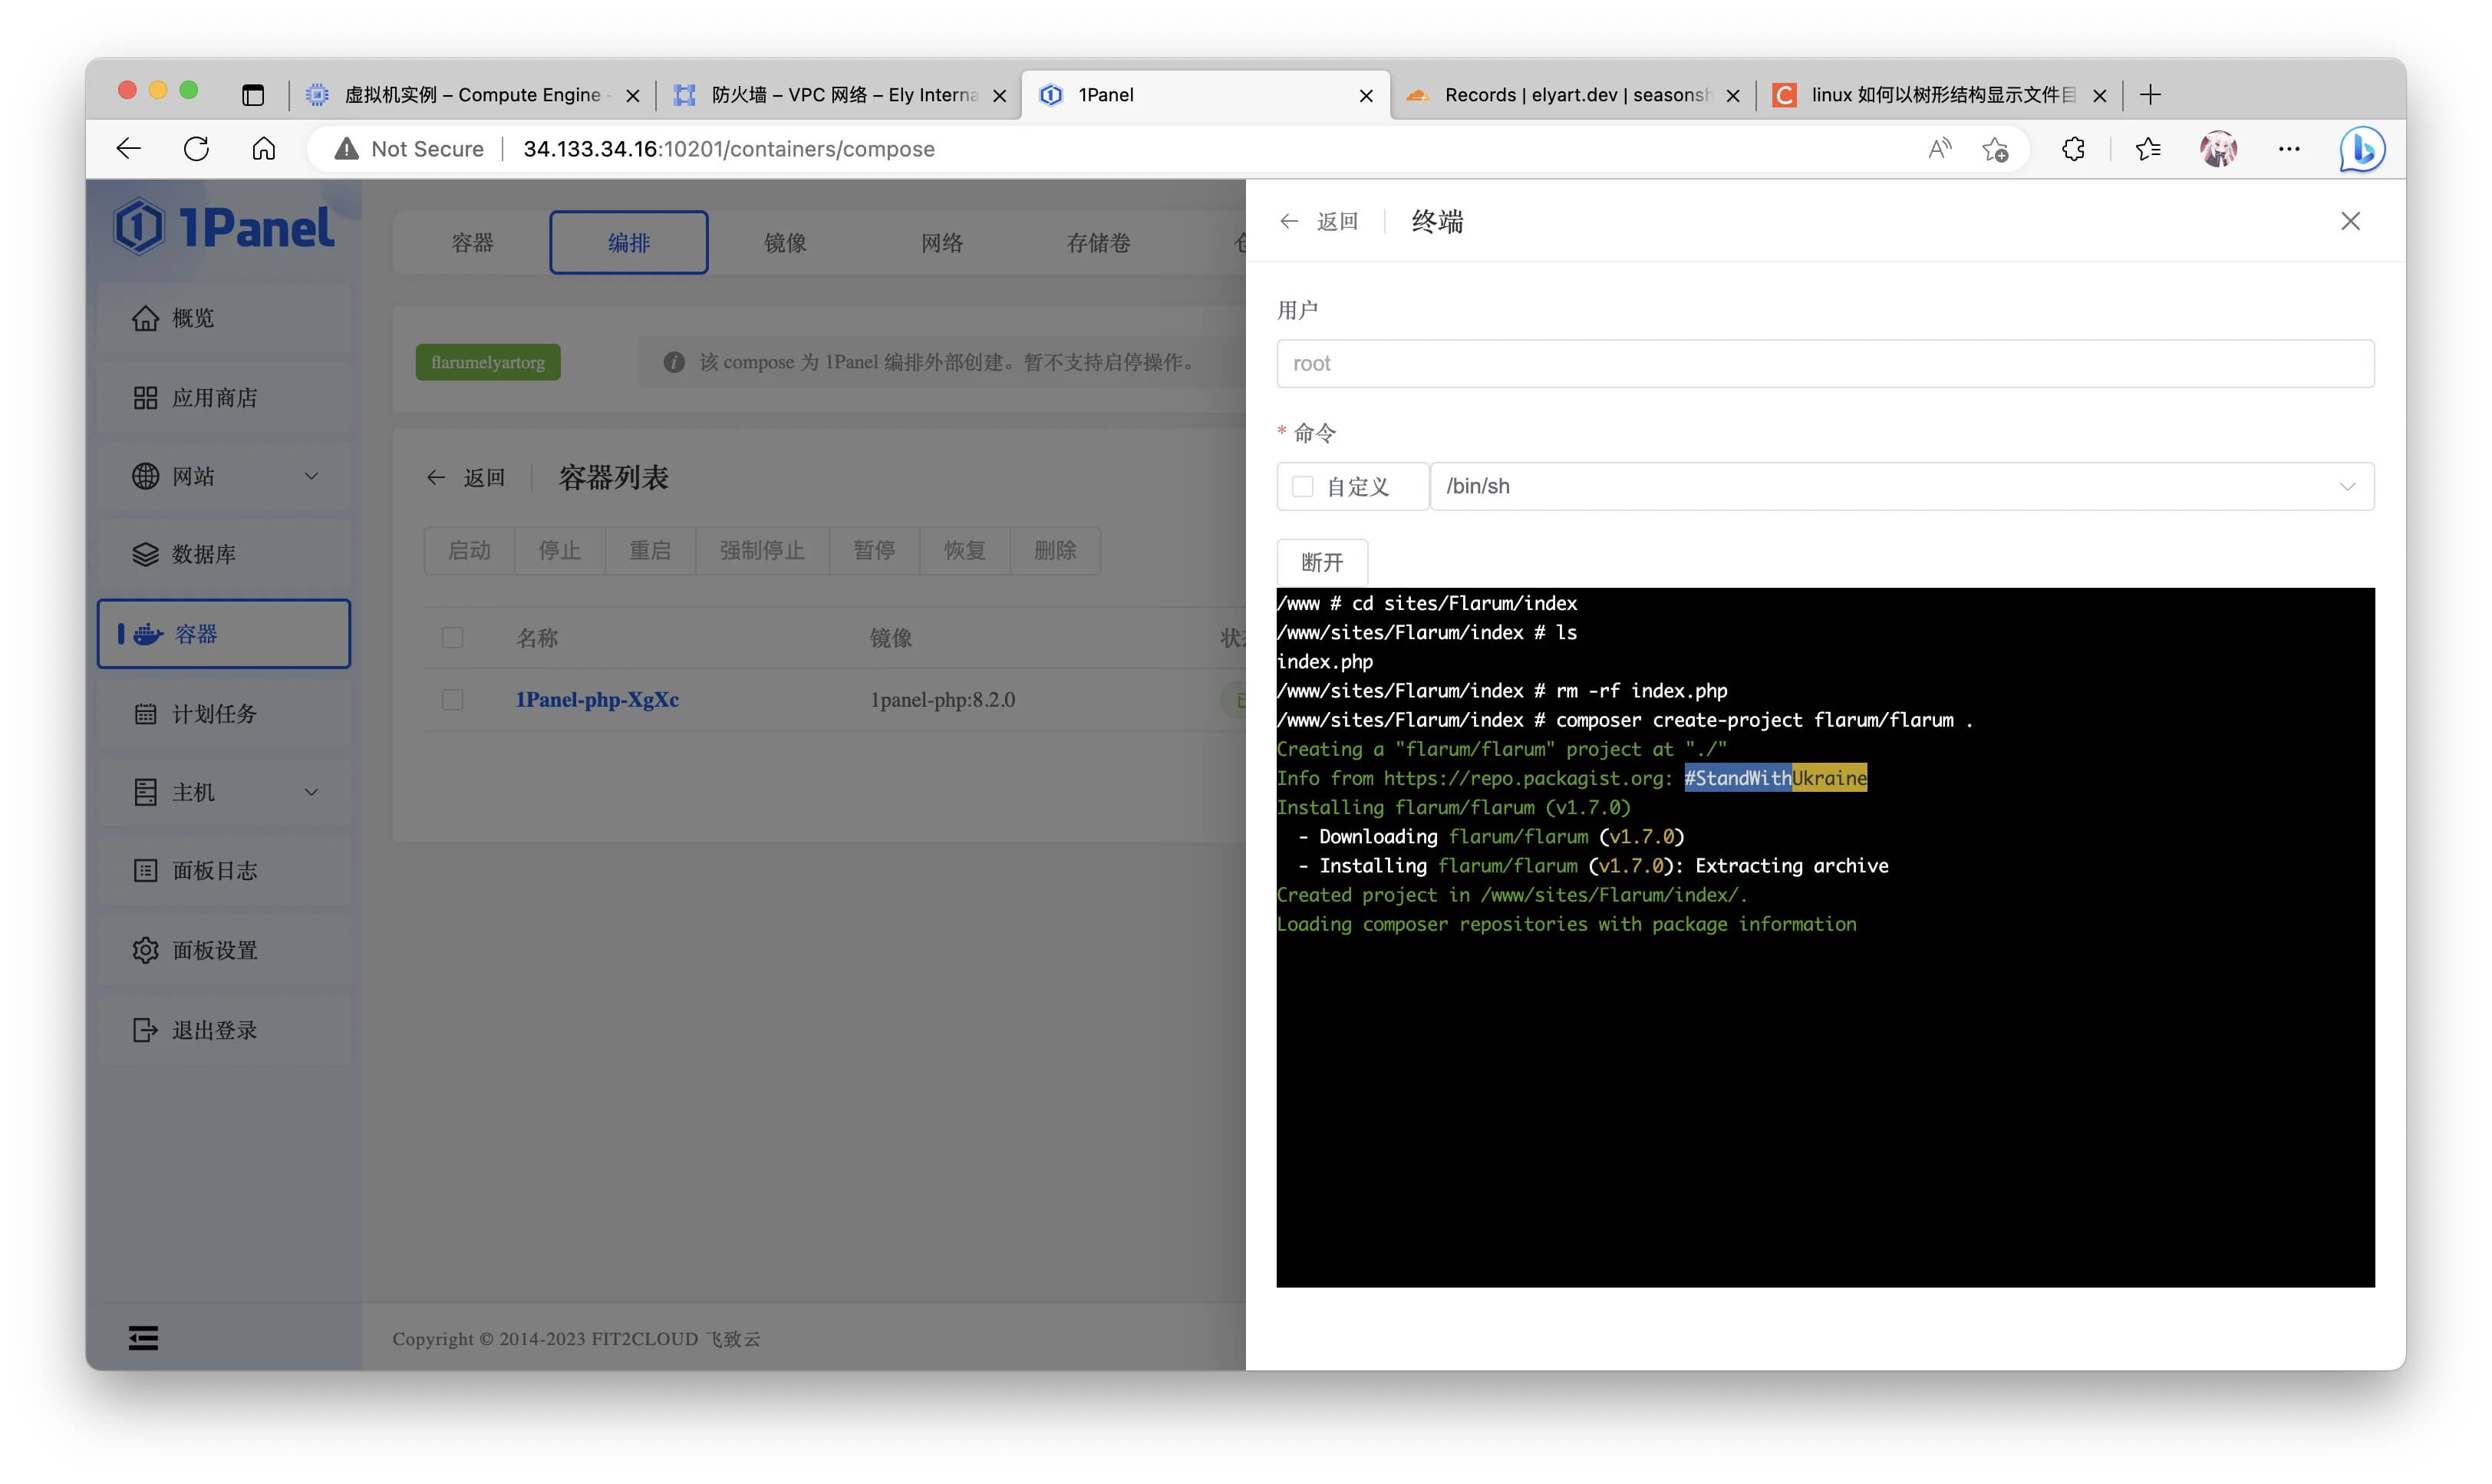Image resolution: width=2492 pixels, height=1484 pixels.
Task: Open tab actions menu icon
Action: [253, 95]
